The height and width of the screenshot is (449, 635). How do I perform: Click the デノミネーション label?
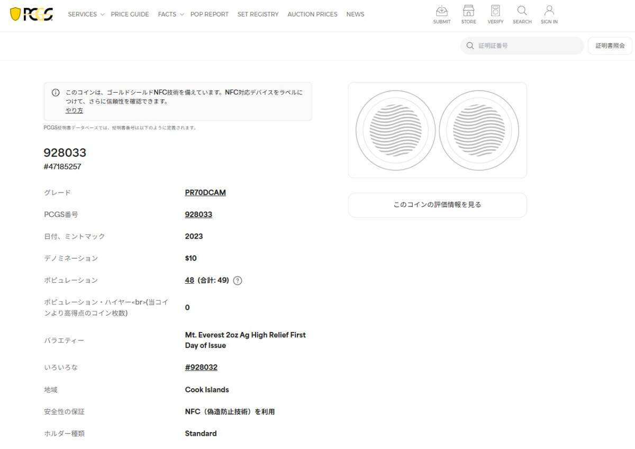71,258
